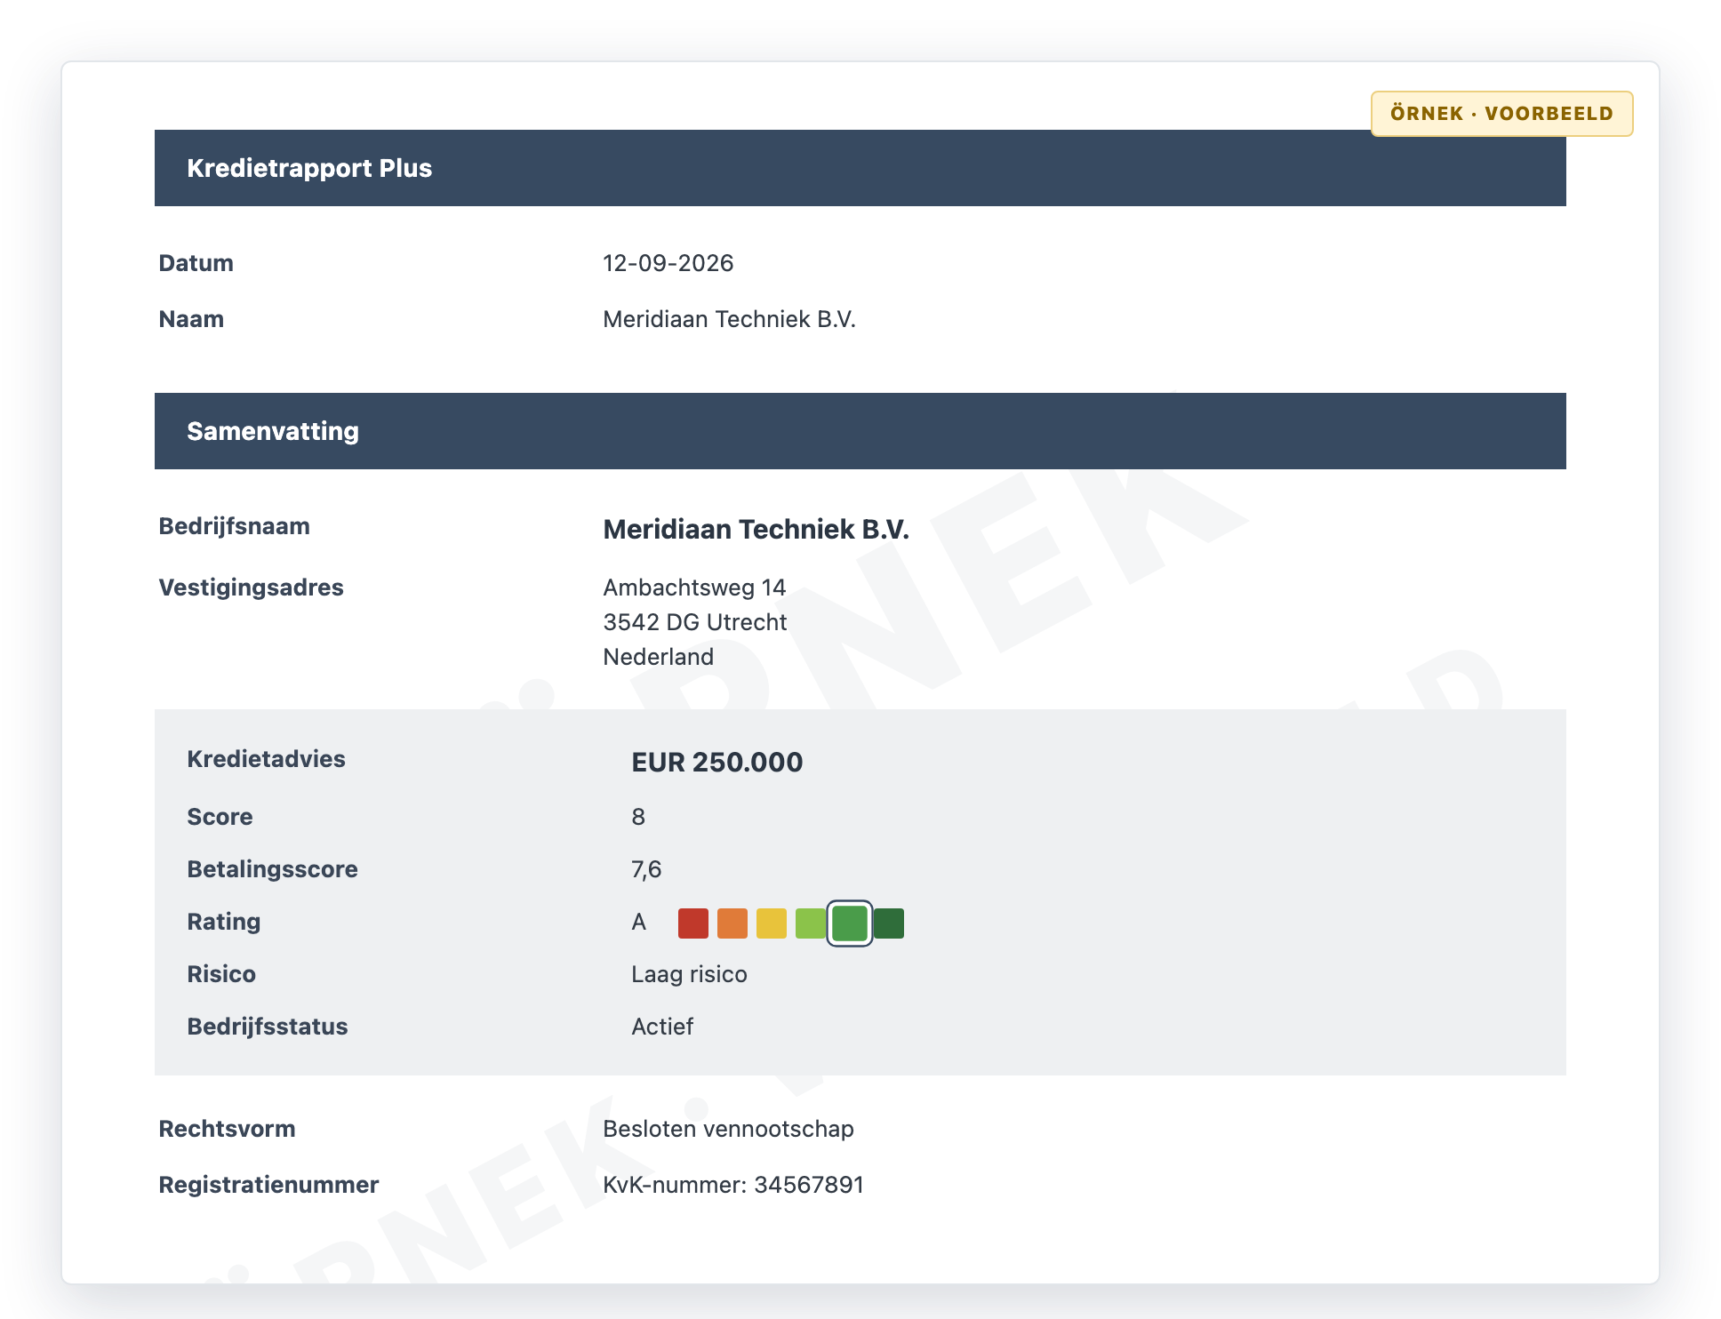1721x1319 pixels.
Task: Click KvK-nummer: 34567891
Action: (733, 1185)
